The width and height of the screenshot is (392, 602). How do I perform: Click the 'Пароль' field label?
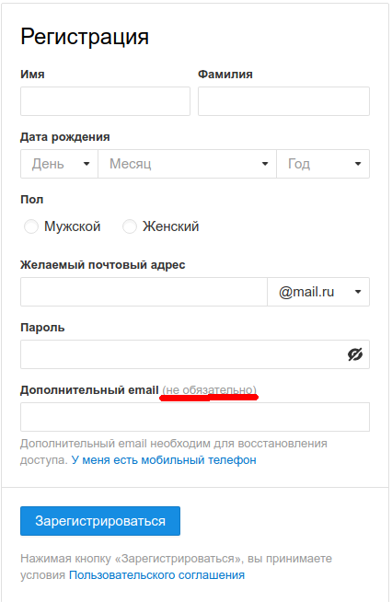tap(42, 328)
